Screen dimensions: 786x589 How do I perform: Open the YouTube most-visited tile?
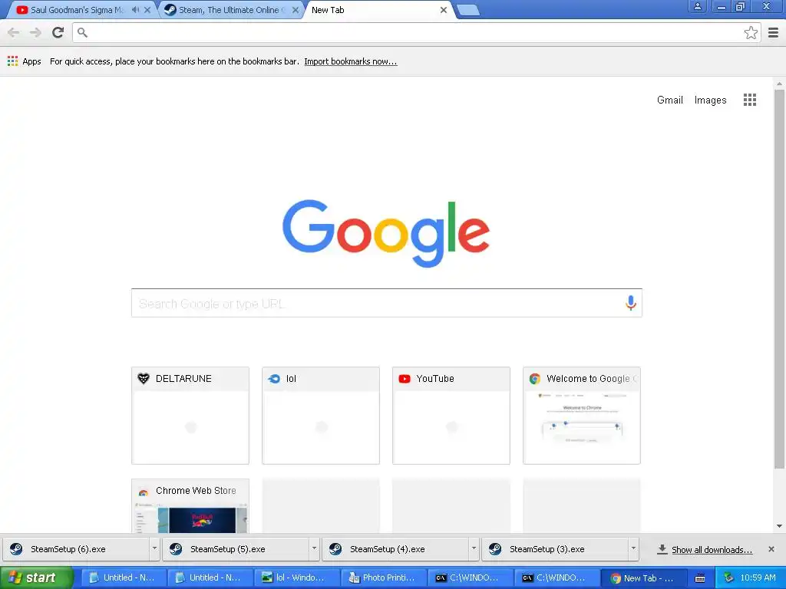click(x=451, y=415)
